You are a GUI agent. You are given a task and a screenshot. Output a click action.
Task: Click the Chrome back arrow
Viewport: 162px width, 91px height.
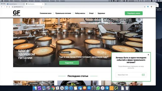[2, 7]
